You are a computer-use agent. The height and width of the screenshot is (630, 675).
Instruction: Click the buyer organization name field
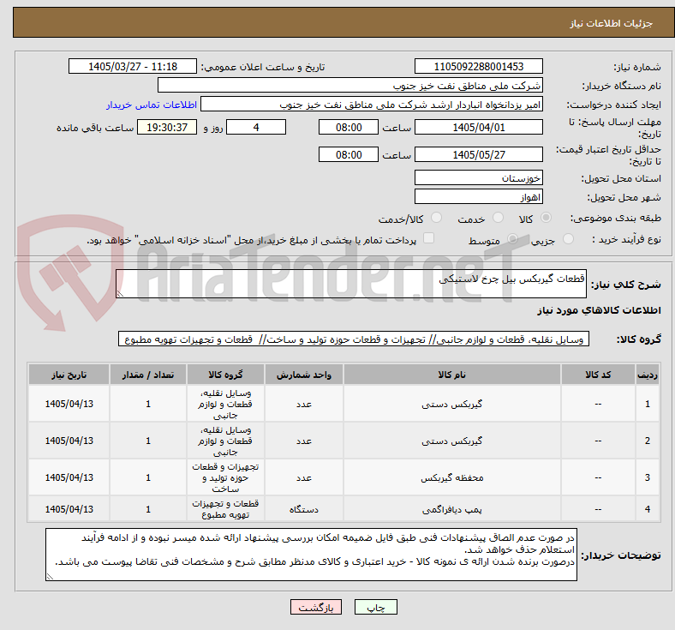(350, 85)
